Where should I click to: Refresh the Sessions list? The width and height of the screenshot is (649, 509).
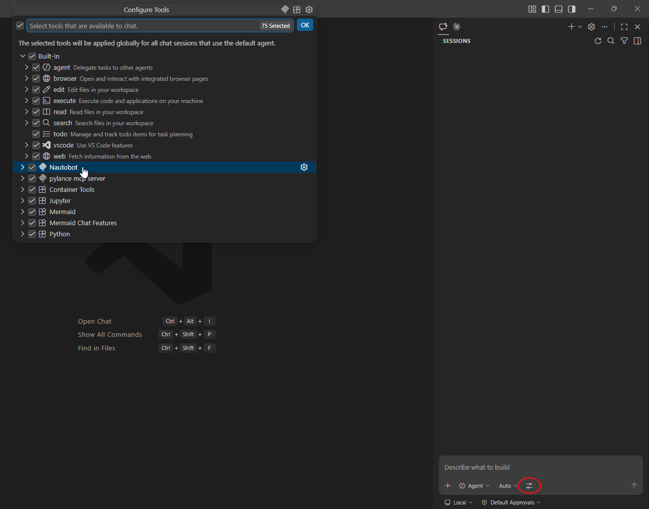598,41
